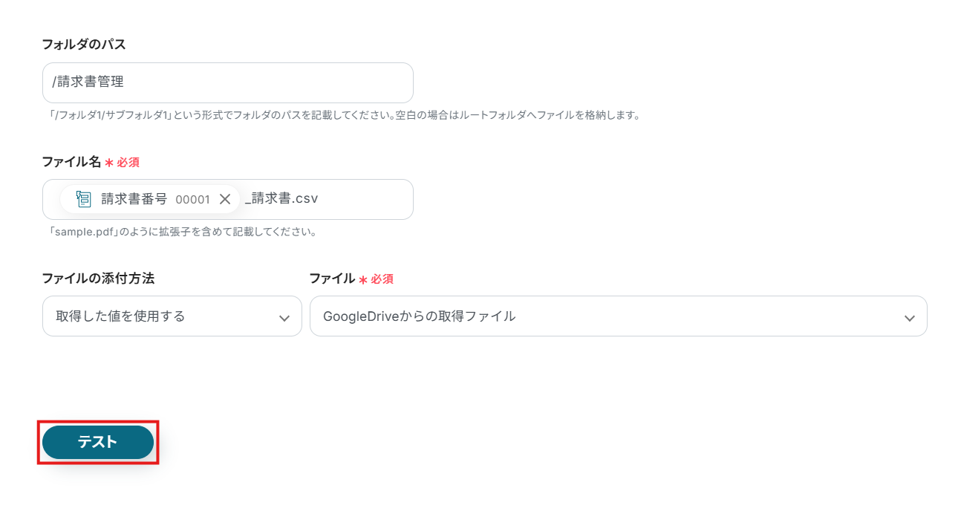Click the folder path format hint text
This screenshot has width=961, height=511.
click(341, 115)
